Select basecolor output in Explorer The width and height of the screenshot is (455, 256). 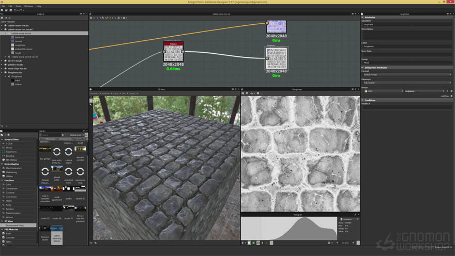tap(20, 37)
